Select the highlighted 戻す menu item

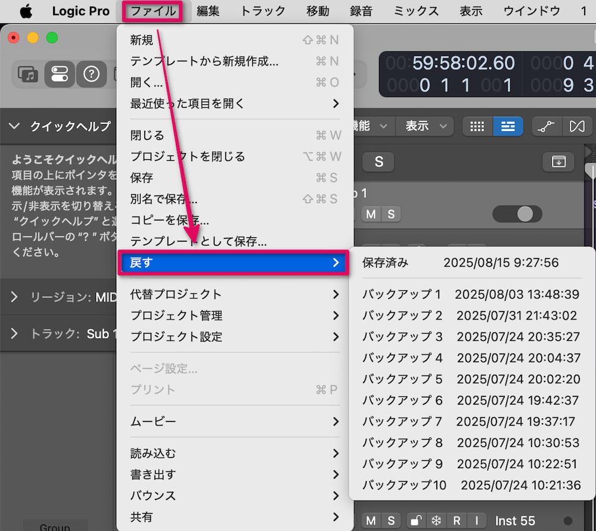(234, 263)
